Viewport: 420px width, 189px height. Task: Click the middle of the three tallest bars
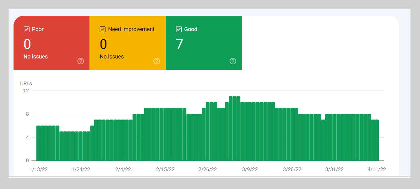(234, 129)
